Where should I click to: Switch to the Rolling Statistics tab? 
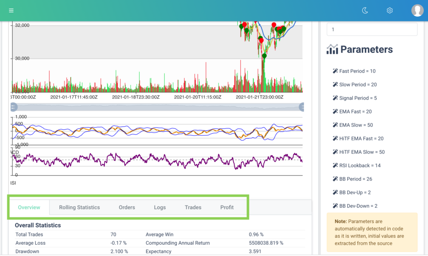point(79,207)
